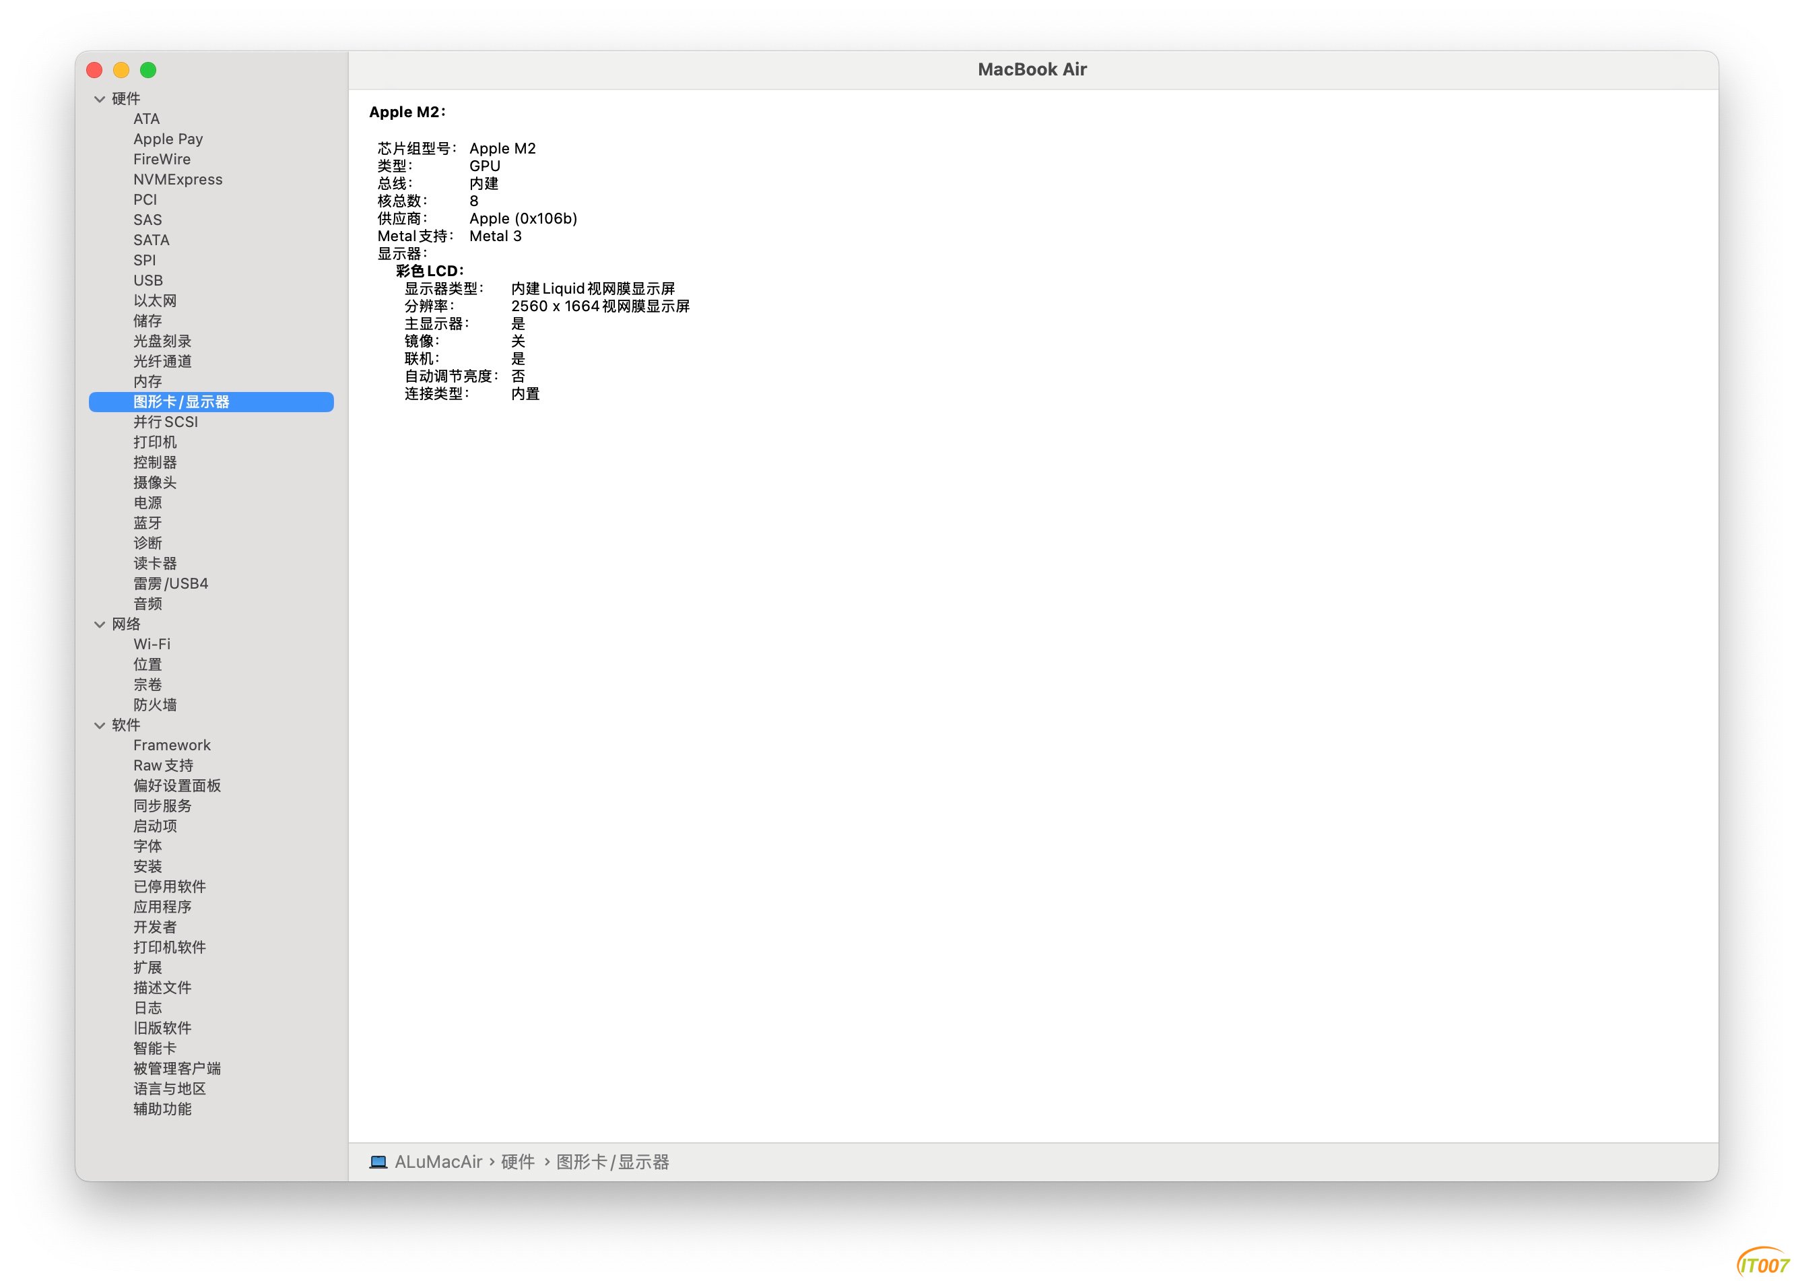Collapse the 网络 section chevron
Screen dimensions: 1794x1281
[x=100, y=624]
